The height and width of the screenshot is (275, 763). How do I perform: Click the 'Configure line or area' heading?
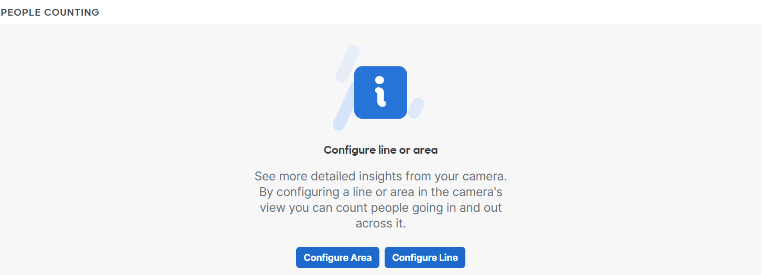[x=380, y=150]
